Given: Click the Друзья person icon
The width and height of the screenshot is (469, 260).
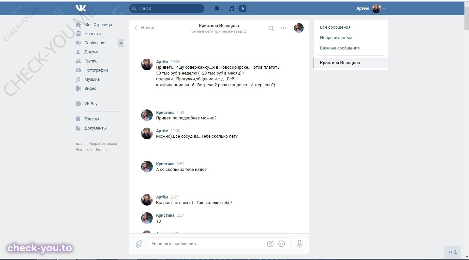Looking at the screenshot, I should pyautogui.click(x=78, y=52).
